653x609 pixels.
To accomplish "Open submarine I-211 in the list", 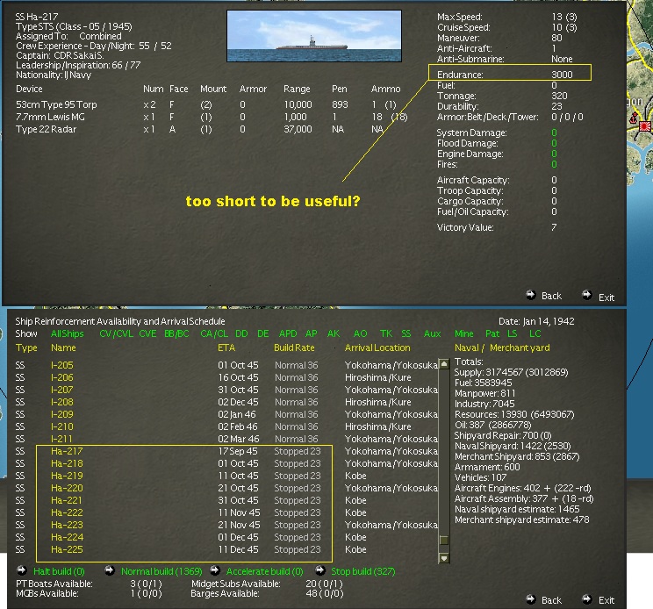I will click(61, 439).
